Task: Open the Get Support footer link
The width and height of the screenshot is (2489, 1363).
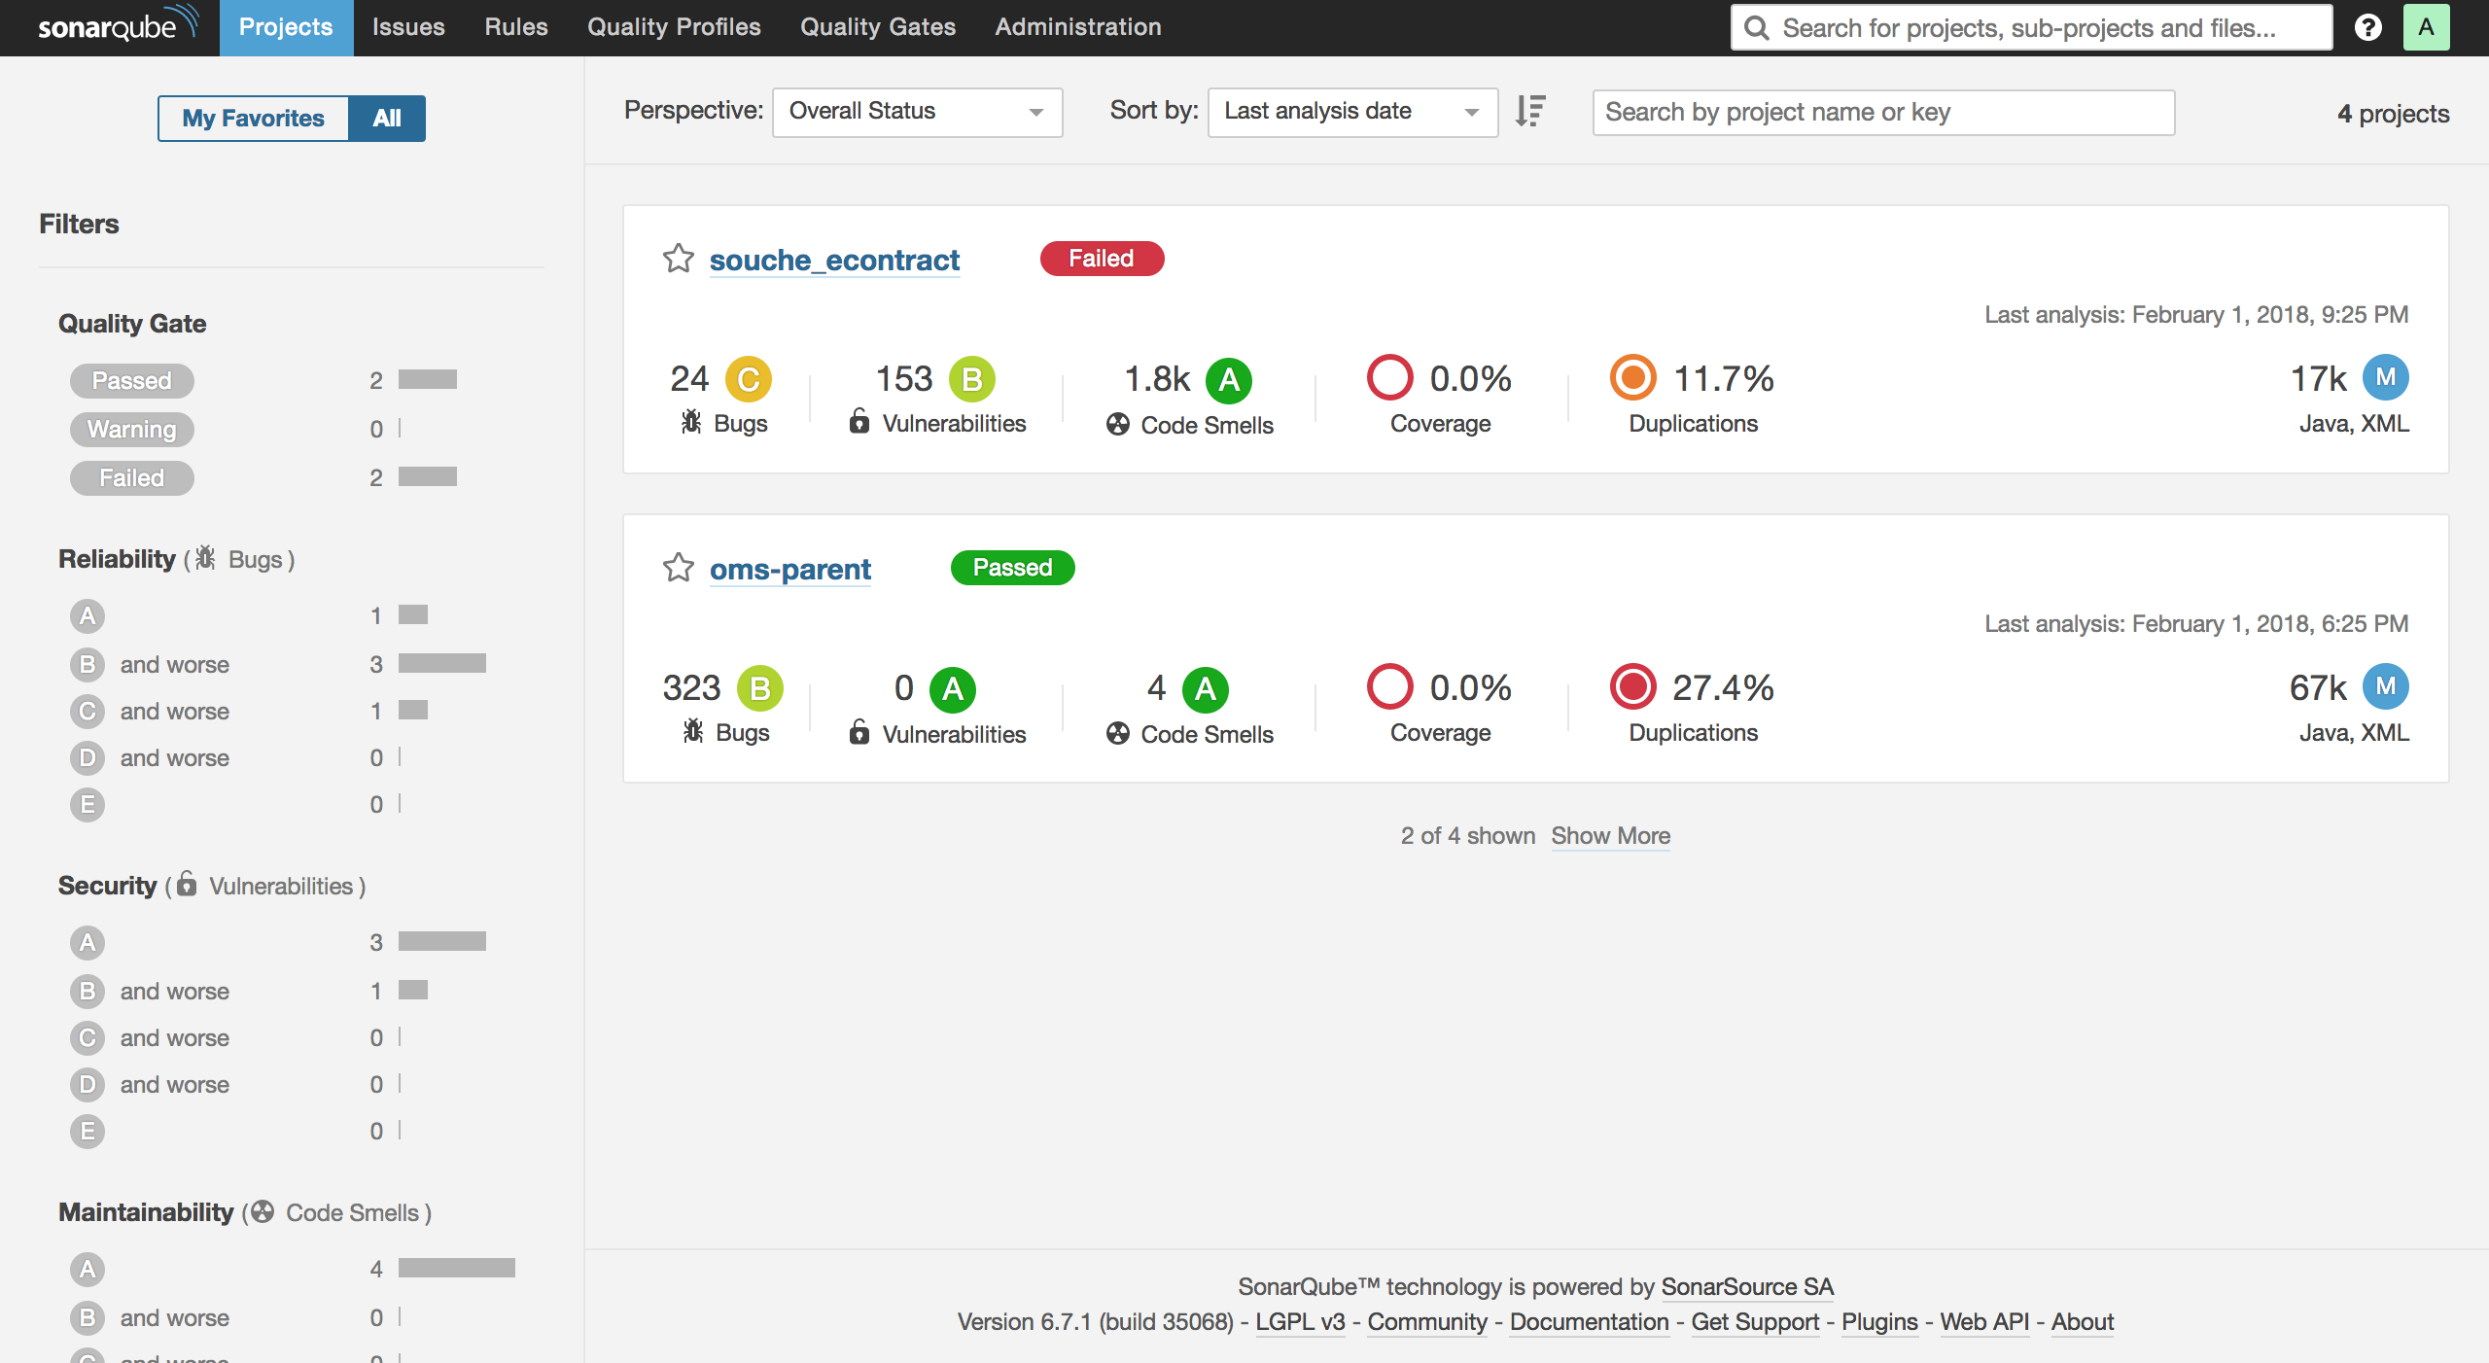Action: (1755, 1322)
